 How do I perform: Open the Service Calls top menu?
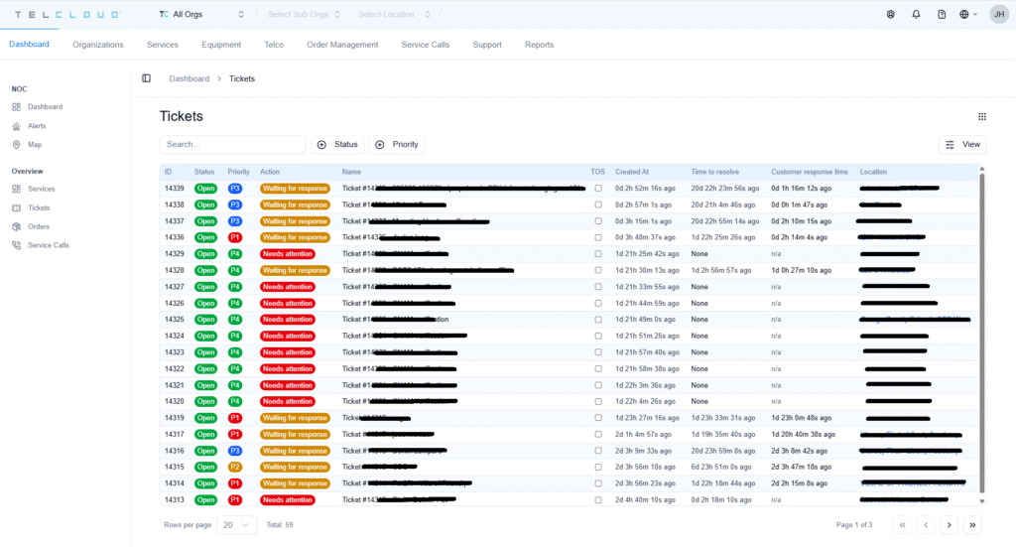point(425,45)
